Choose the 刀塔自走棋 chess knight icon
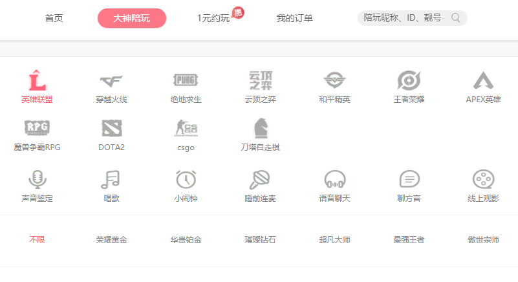This screenshot has width=518, height=282. pos(260,128)
